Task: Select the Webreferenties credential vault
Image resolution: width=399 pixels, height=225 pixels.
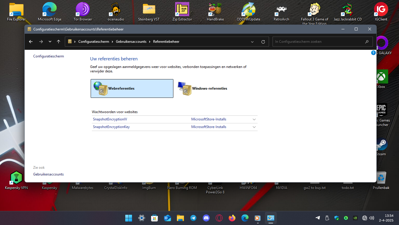Action: [x=132, y=88]
